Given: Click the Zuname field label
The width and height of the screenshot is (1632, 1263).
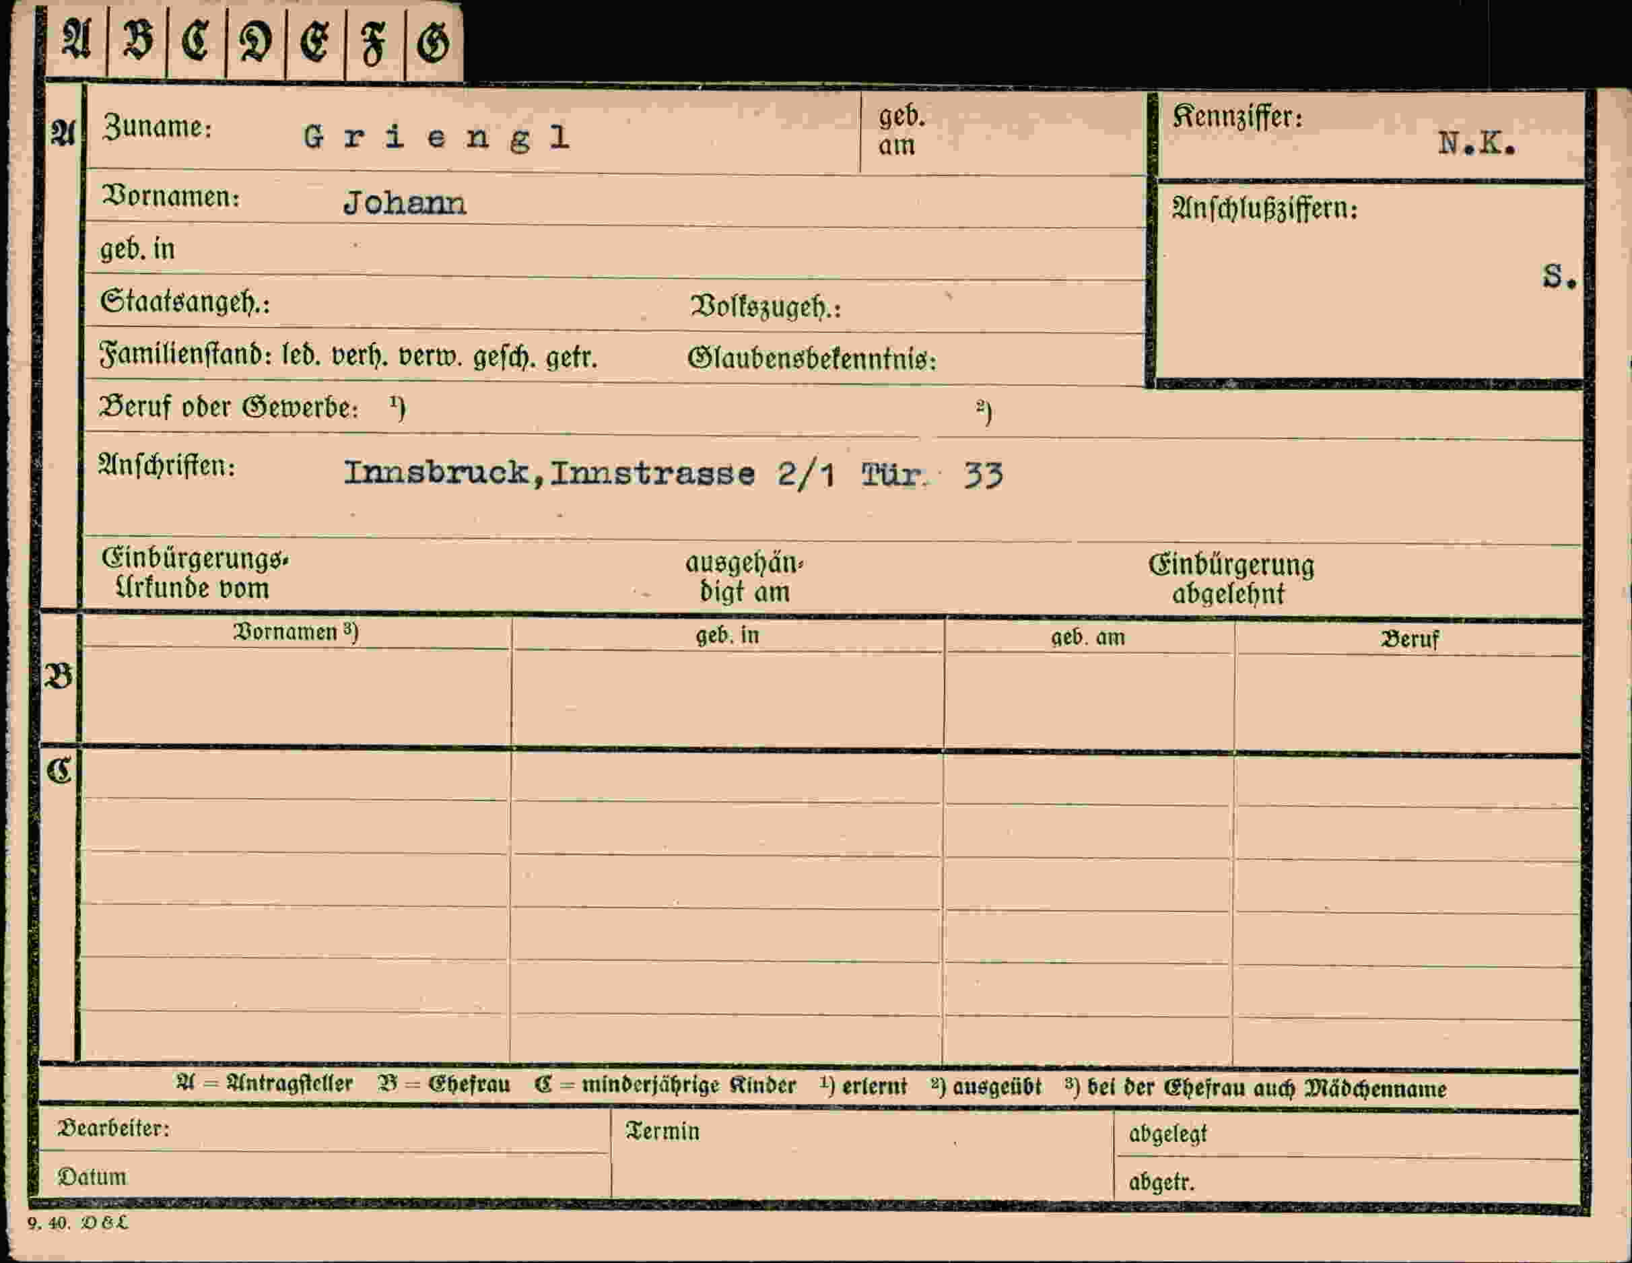Looking at the screenshot, I should click(158, 127).
